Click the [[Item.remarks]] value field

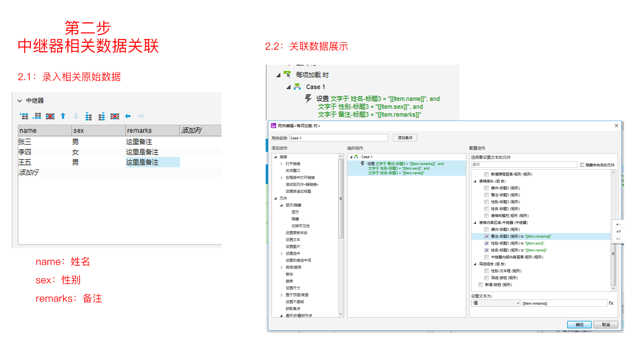[564, 303]
